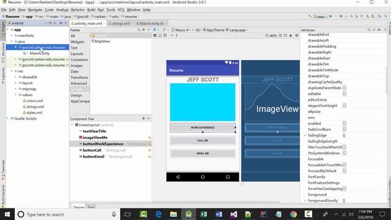Toggle the editable attribute checkbox
Image resolution: width=391 pixels, height=220 pixels.
point(345,94)
